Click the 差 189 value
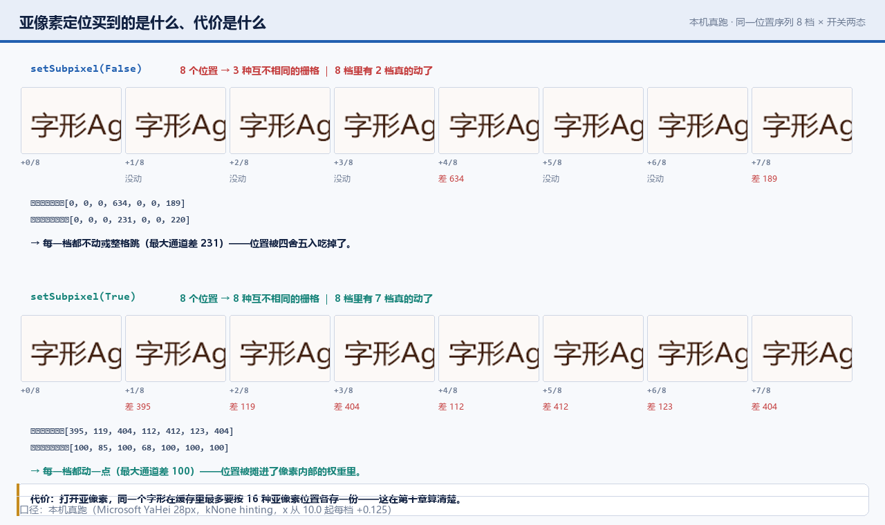Image resolution: width=885 pixels, height=525 pixels. 764,179
